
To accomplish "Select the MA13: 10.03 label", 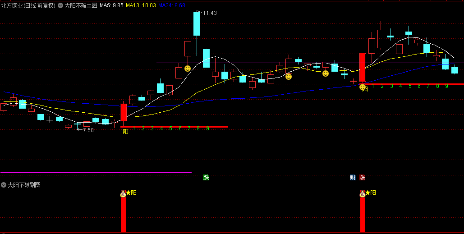I will pos(141,5).
